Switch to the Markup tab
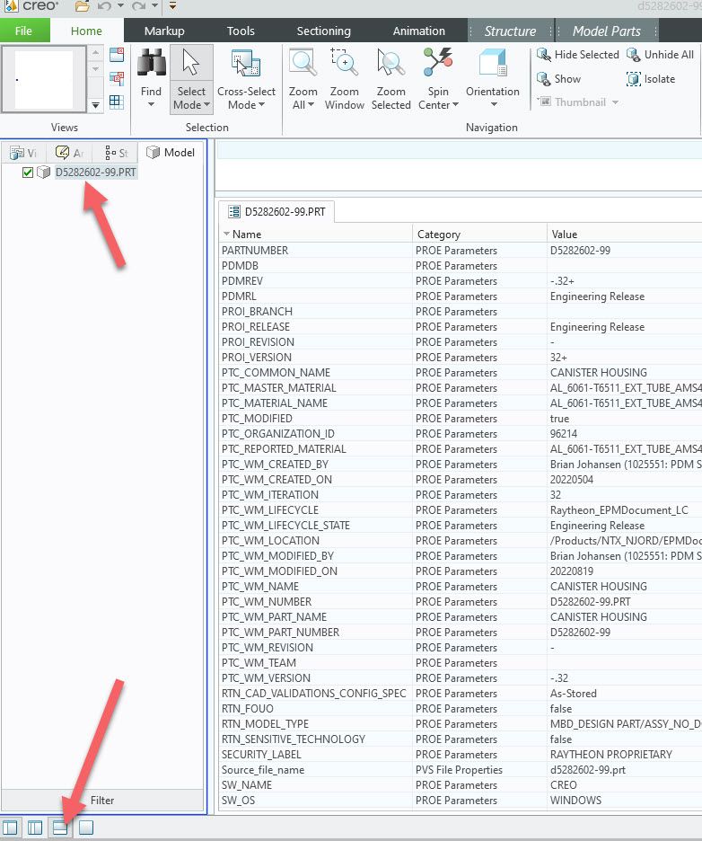Screen dimensions: 702x841 click(164, 31)
